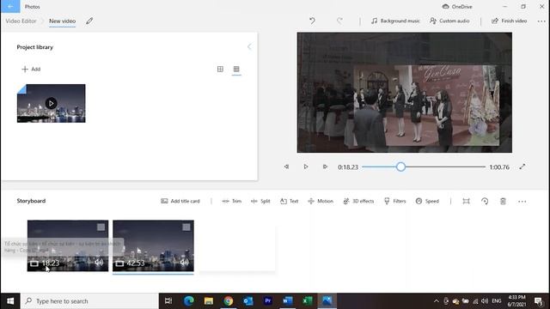The height and width of the screenshot is (309, 550).
Task: Open the Split tool
Action: [260, 201]
